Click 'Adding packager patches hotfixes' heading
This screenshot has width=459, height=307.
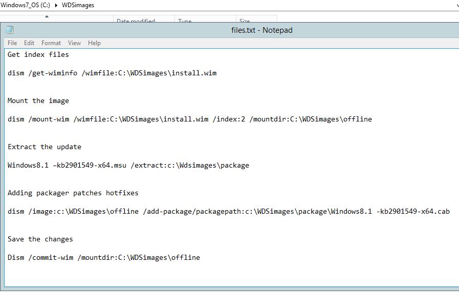tap(73, 193)
